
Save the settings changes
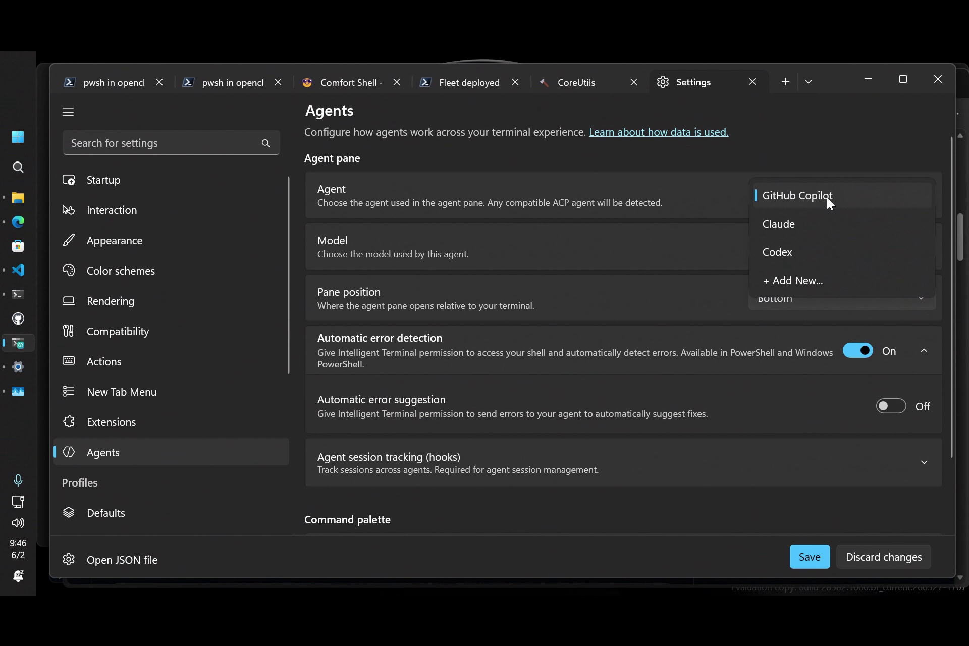pyautogui.click(x=810, y=557)
